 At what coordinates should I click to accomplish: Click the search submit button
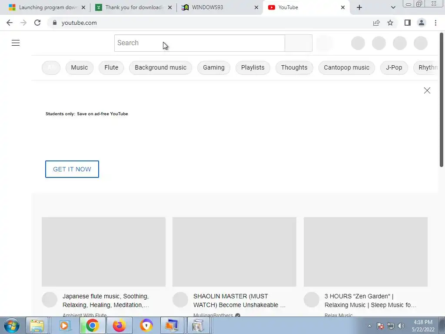299,43
